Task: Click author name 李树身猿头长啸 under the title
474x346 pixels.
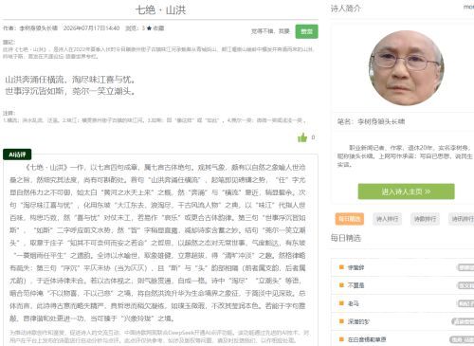Action: pos(39,28)
